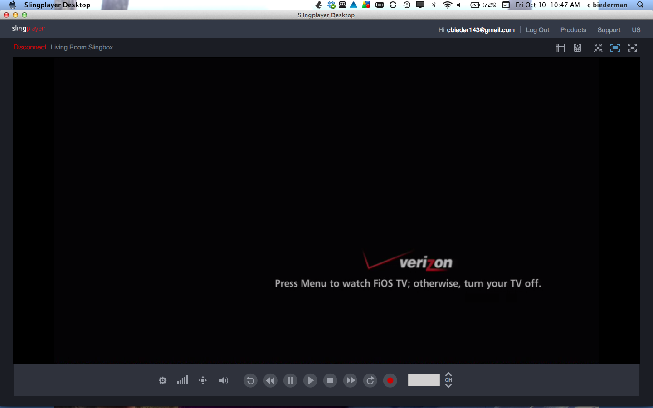Click the Log Out link

[537, 30]
